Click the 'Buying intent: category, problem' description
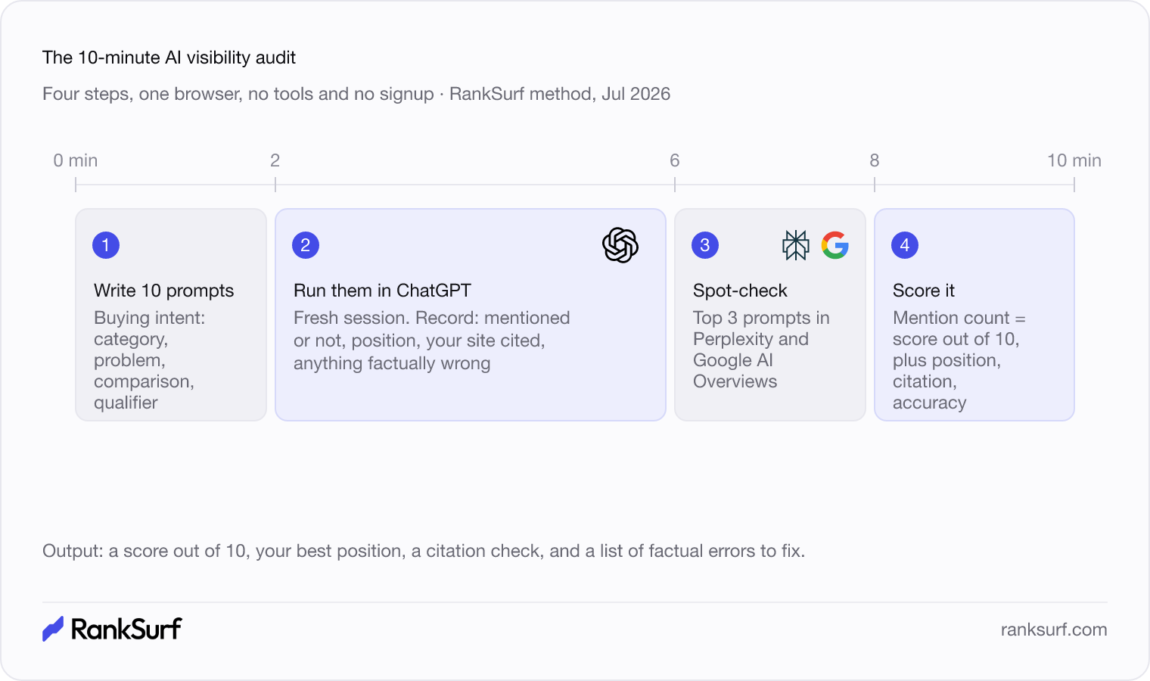This screenshot has width=1150, height=681. tap(150, 360)
